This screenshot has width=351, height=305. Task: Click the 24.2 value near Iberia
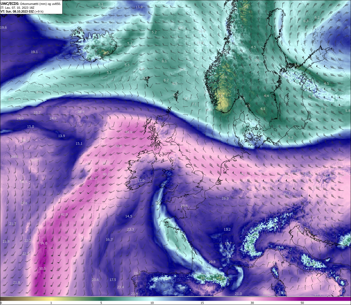[137, 273]
